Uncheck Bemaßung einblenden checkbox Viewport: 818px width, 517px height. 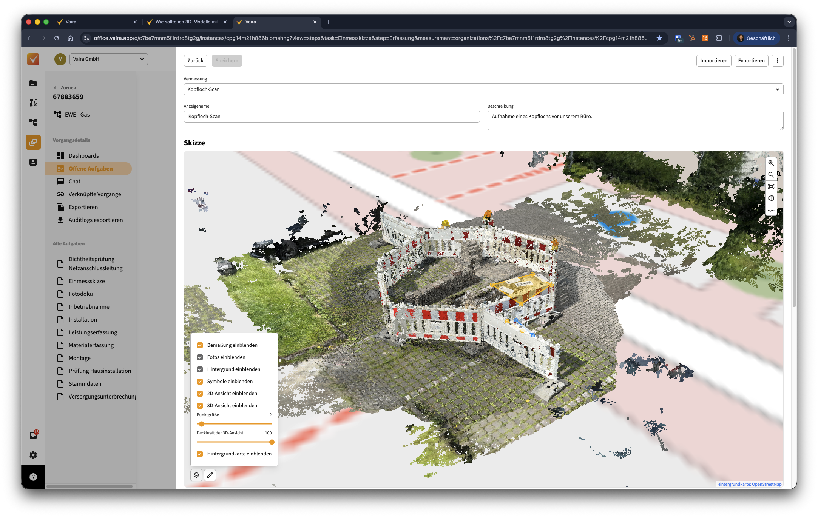(200, 345)
